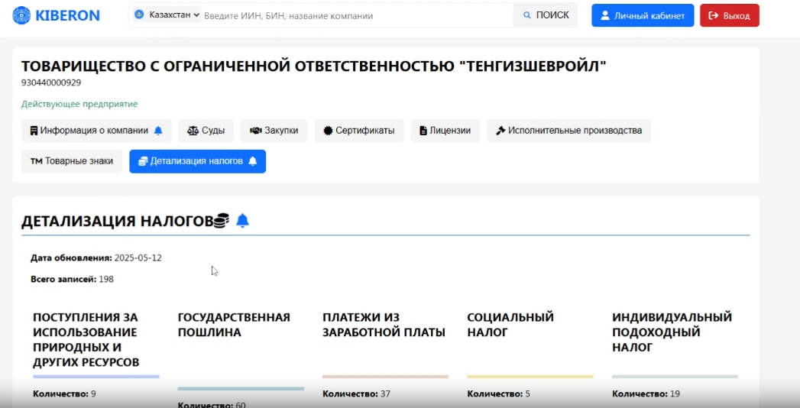Image resolution: width=800 pixels, height=408 pixels.
Task: Click the certificate badge icon on Сертификаты
Action: [328, 131]
